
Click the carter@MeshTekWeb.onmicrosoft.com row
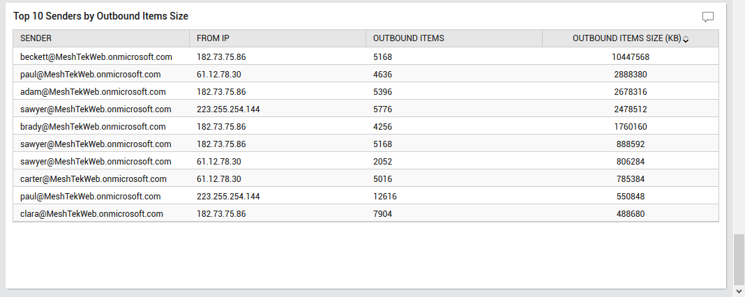[366, 179]
